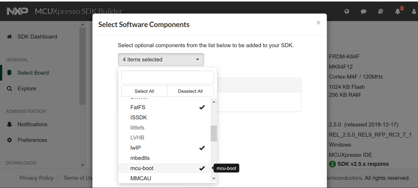Deselect the mcu-boot component

[x=164, y=168]
